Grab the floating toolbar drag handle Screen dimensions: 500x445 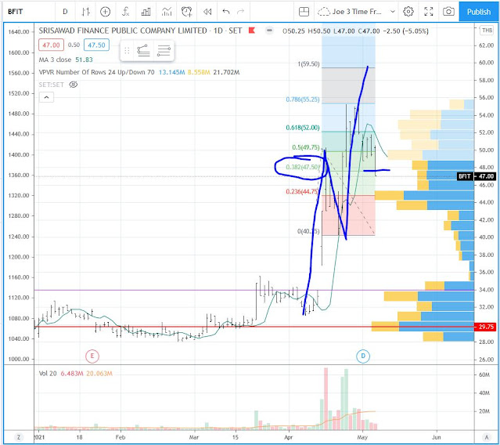pos(127,50)
